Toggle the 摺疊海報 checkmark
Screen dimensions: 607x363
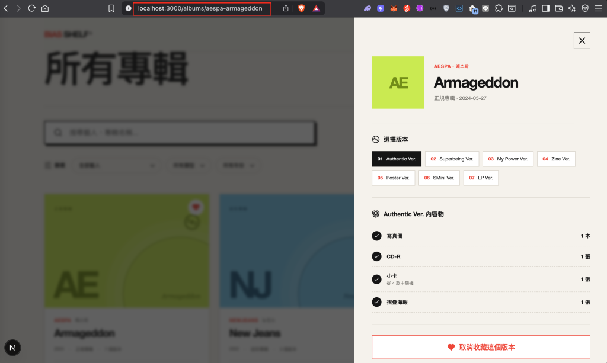(376, 302)
